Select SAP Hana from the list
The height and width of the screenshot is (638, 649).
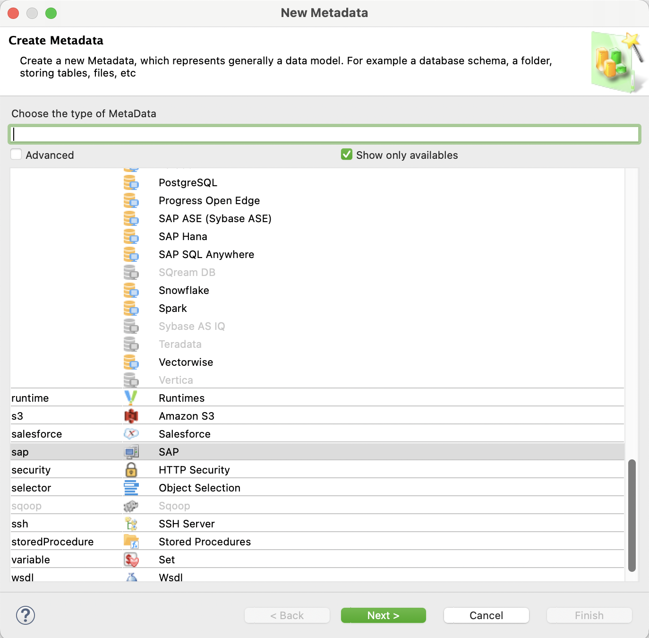(183, 236)
